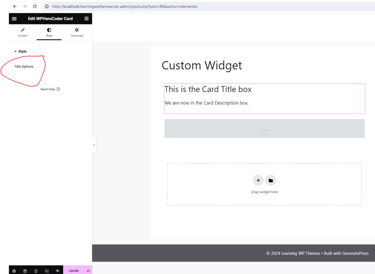Open template library folder icon
Viewport: 375px width, 274px height.
click(x=271, y=180)
